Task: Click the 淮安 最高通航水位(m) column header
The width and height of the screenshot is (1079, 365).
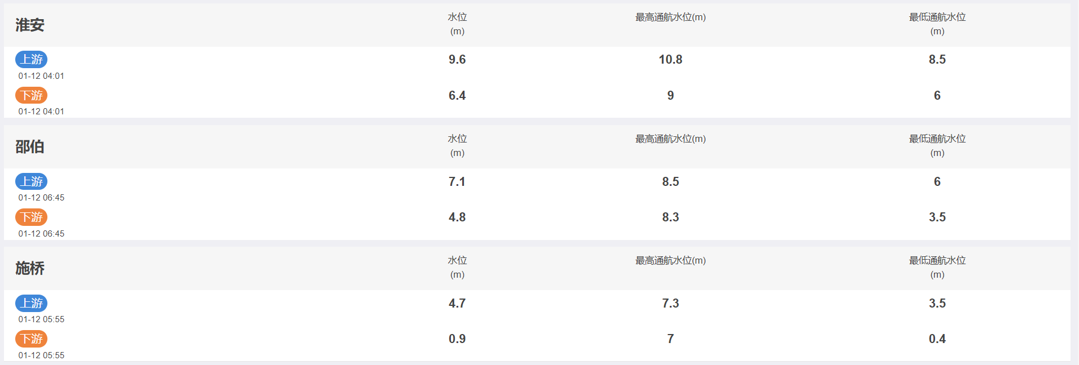Action: coord(670,17)
